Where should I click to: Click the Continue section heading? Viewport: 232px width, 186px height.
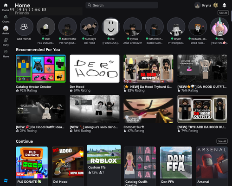tap(24, 141)
